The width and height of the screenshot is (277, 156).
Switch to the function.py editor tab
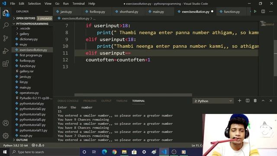[232, 12]
